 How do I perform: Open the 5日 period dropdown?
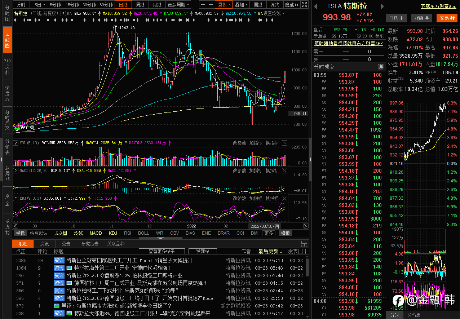point(40,5)
